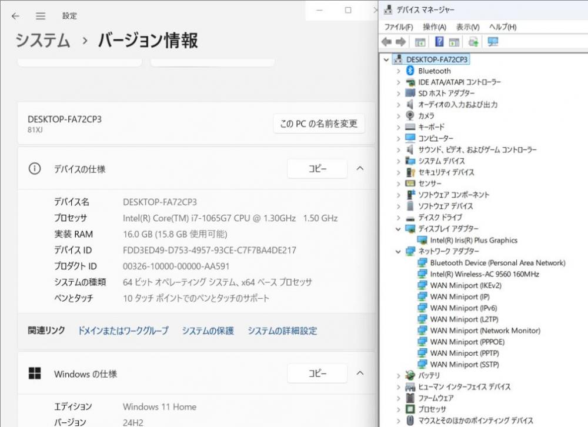The image size is (588, 427).
Task: Select WAN Miniport (IP) entry
Action: click(460, 296)
